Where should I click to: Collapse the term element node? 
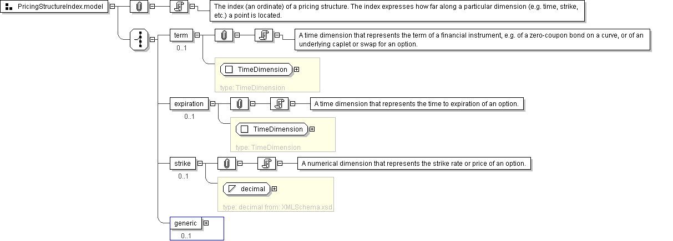198,36
